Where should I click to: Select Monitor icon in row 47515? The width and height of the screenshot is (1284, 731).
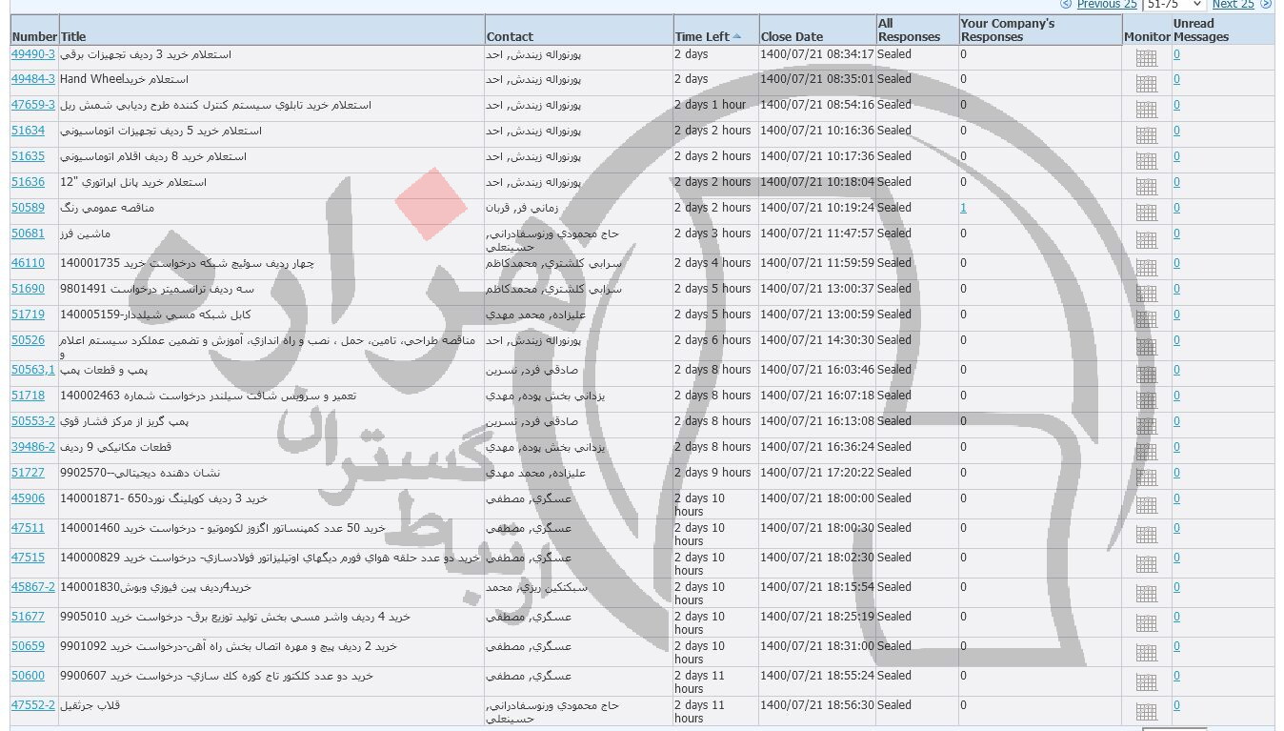[1146, 562]
